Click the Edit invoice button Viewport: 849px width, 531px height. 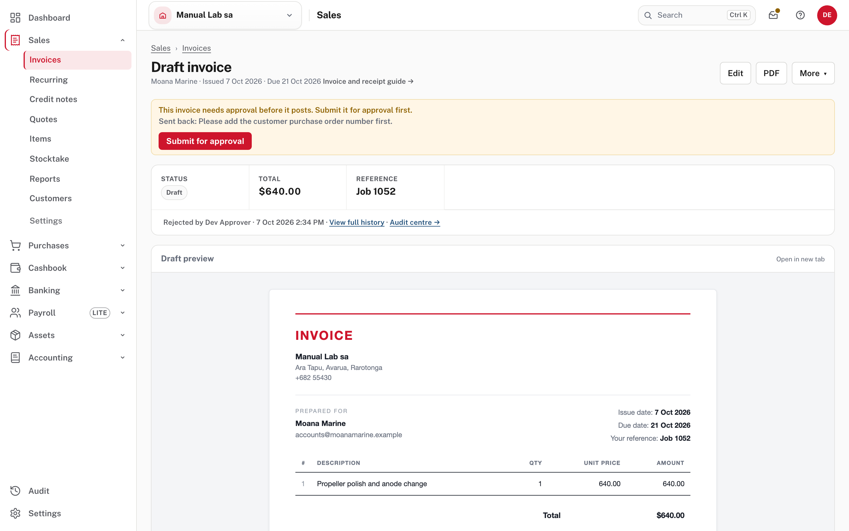click(735, 73)
